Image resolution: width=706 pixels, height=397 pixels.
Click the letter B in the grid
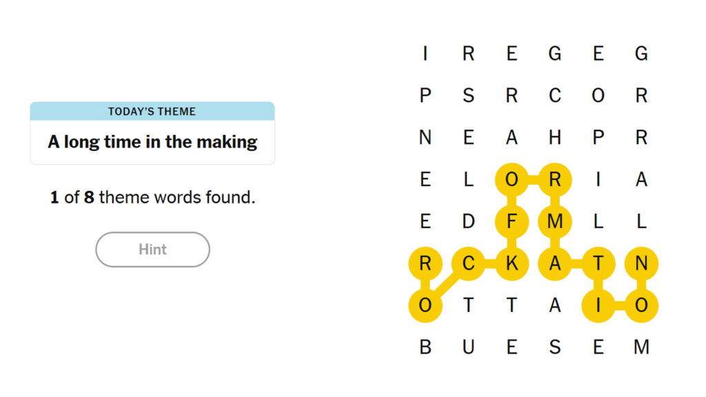tap(424, 347)
